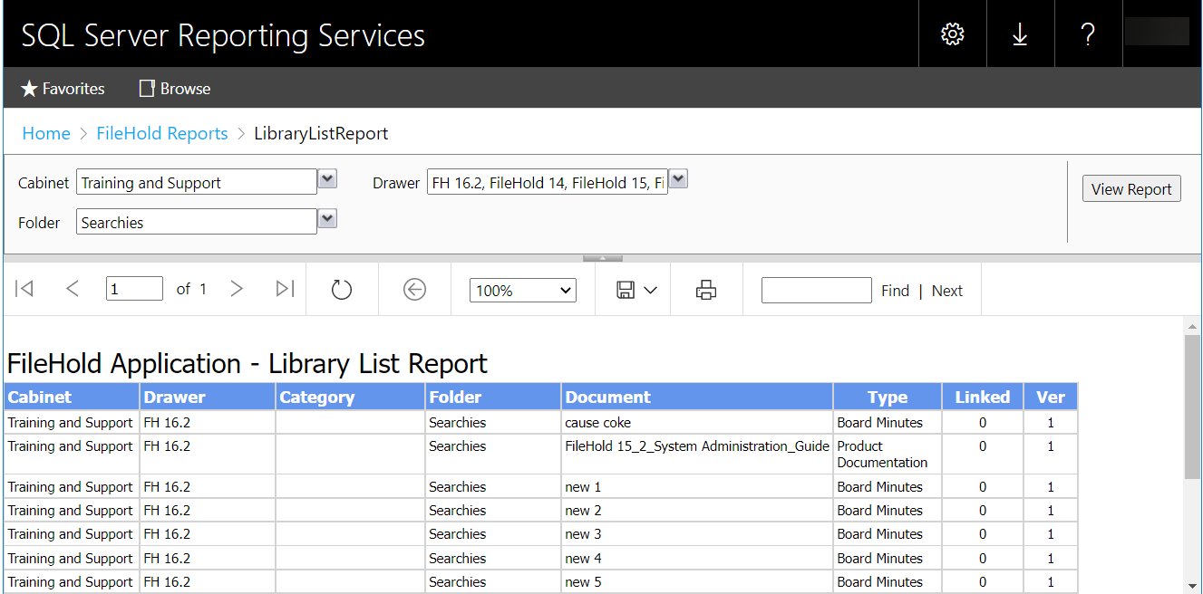Screen dimensions: 1203x594
Task: Open Reporting Services settings with the gear icon
Action: coord(951,34)
